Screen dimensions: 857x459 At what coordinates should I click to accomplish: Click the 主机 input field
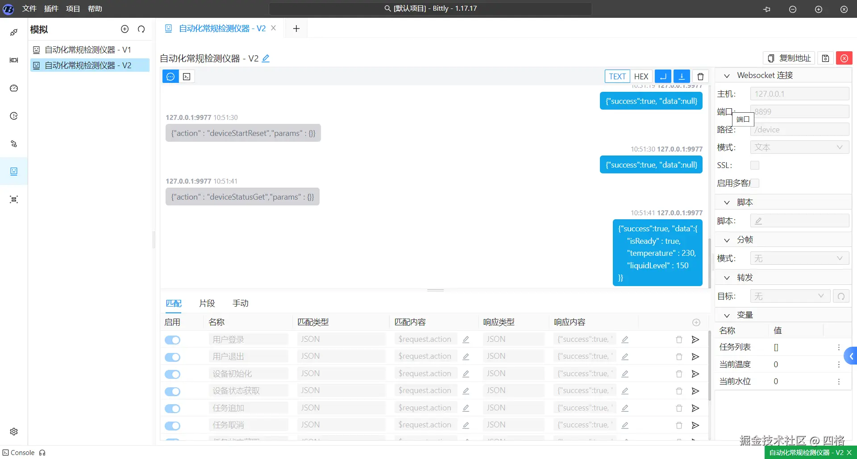point(800,94)
